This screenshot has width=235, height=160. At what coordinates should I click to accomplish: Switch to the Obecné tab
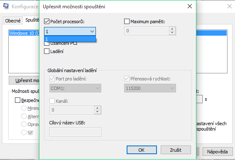[x=13, y=21]
